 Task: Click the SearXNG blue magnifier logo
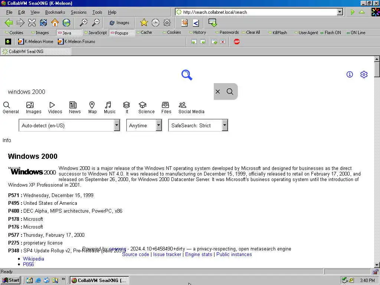187,75
